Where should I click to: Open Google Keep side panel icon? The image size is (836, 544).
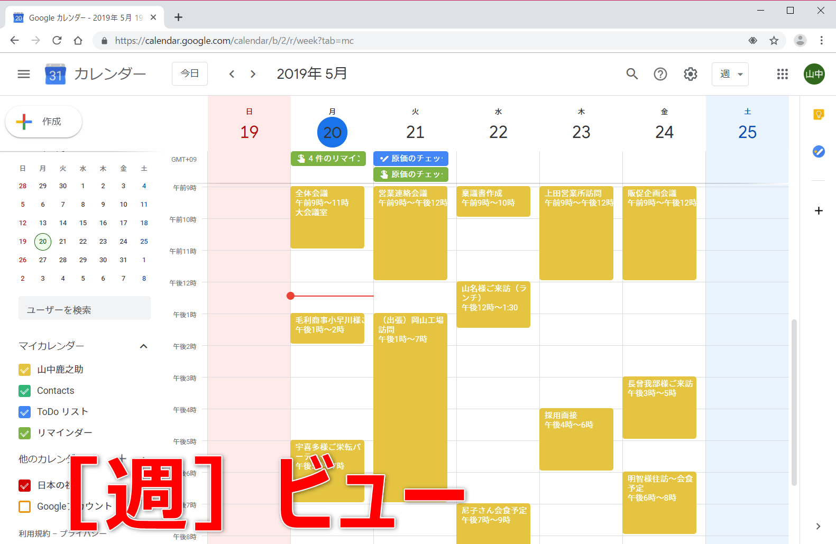(x=819, y=114)
